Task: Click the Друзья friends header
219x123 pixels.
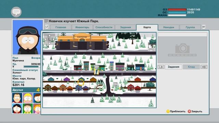Action: [x=26, y=90]
